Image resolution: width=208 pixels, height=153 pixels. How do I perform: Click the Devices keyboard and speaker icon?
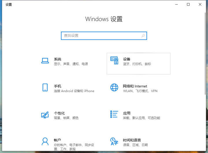coord(114,61)
